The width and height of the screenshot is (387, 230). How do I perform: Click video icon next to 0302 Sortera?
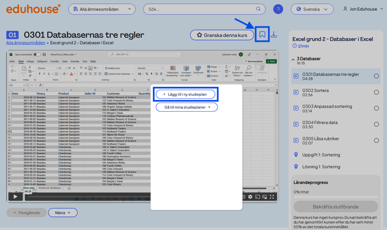point(296,92)
